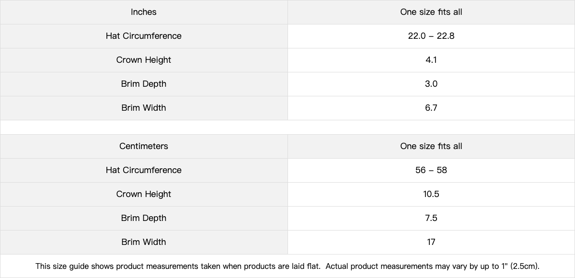Click Brim Width label in centimeters table
This screenshot has height=278, width=575.
point(144,242)
